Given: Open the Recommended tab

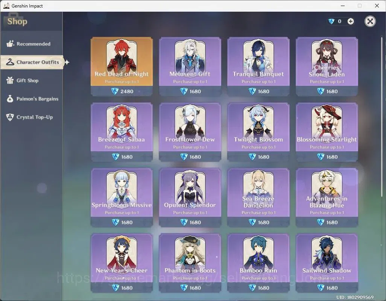Looking at the screenshot, I should coord(32,44).
